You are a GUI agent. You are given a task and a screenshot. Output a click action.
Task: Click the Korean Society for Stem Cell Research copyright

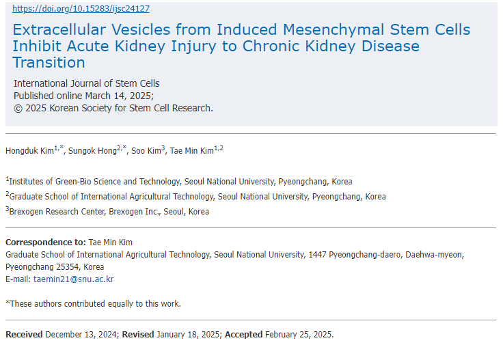coord(113,108)
